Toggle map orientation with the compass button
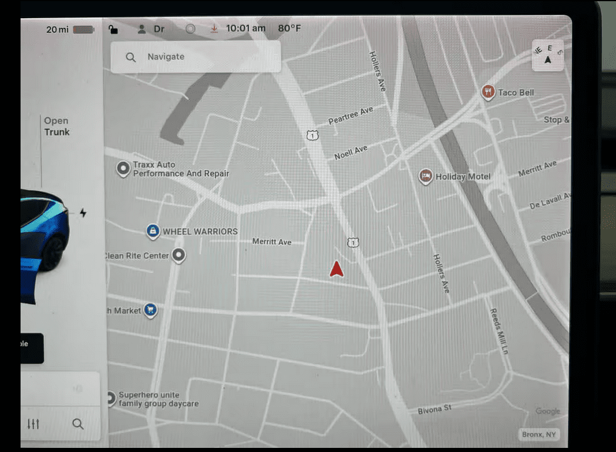Image resolution: width=616 pixels, height=452 pixels. (547, 55)
